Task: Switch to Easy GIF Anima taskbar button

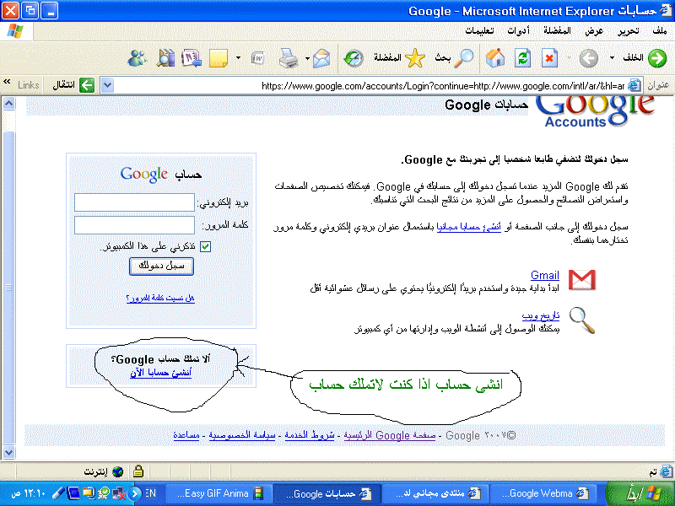Action: (219, 493)
